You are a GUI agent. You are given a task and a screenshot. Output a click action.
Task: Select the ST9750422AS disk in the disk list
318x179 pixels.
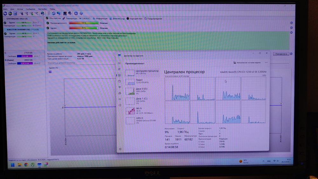[x=24, y=22]
